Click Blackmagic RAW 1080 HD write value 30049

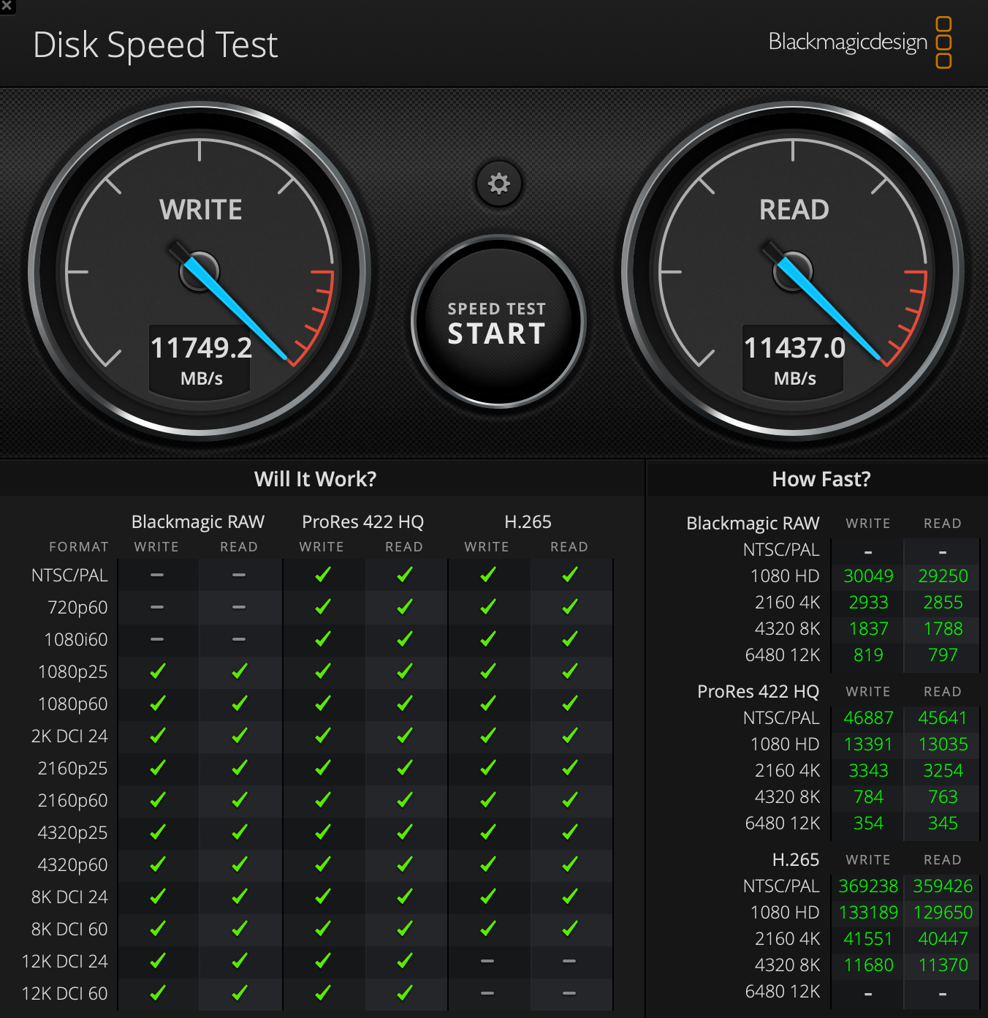coord(868,576)
